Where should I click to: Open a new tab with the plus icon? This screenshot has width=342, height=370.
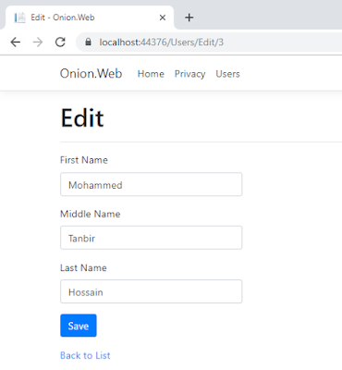189,18
